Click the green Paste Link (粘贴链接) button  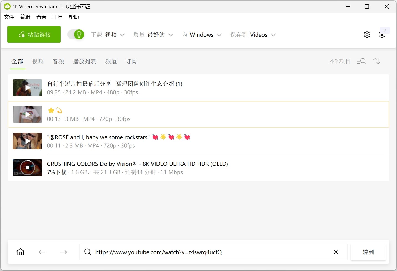(34, 34)
